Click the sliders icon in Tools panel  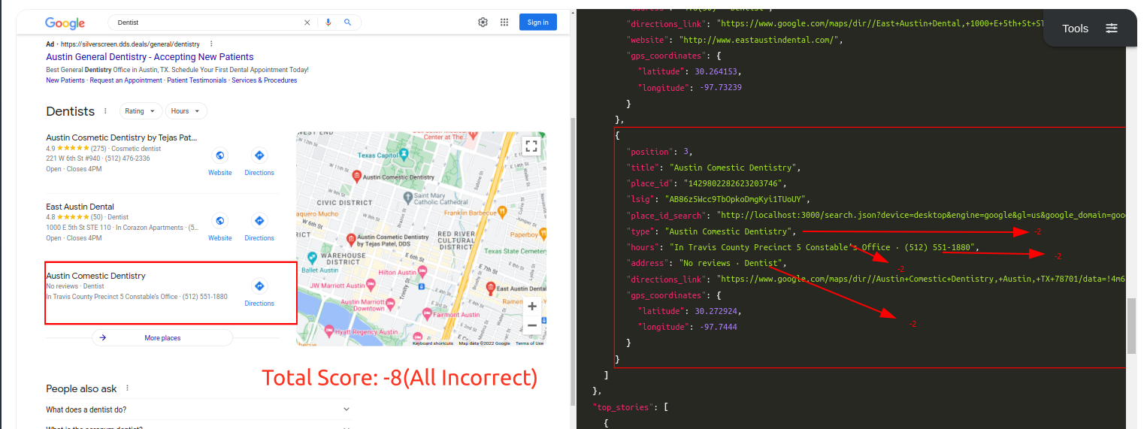(1112, 29)
